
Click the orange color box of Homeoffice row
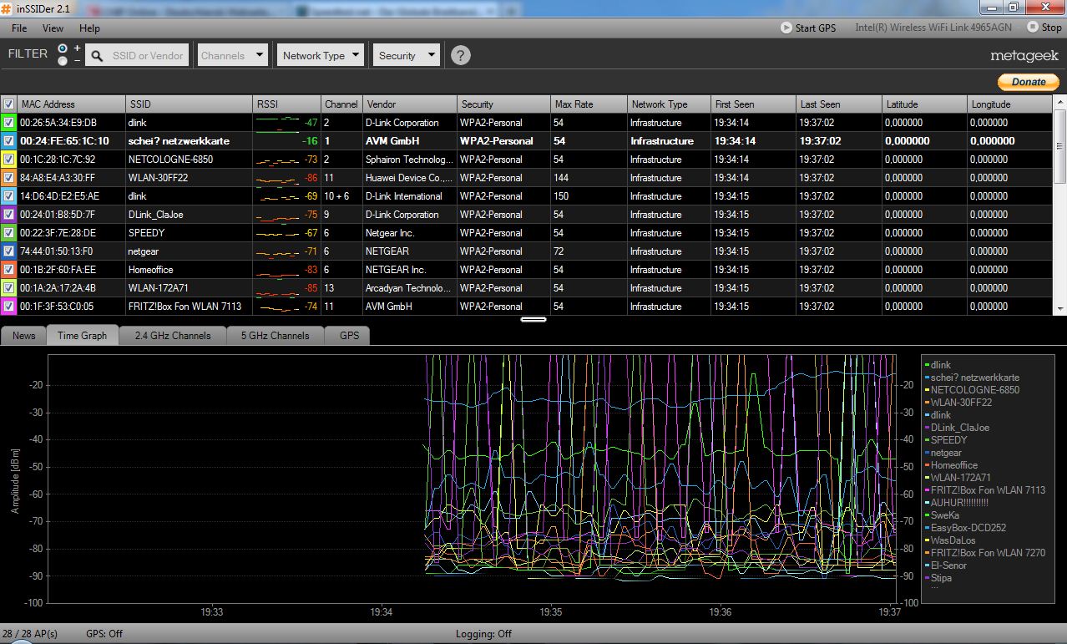8,270
